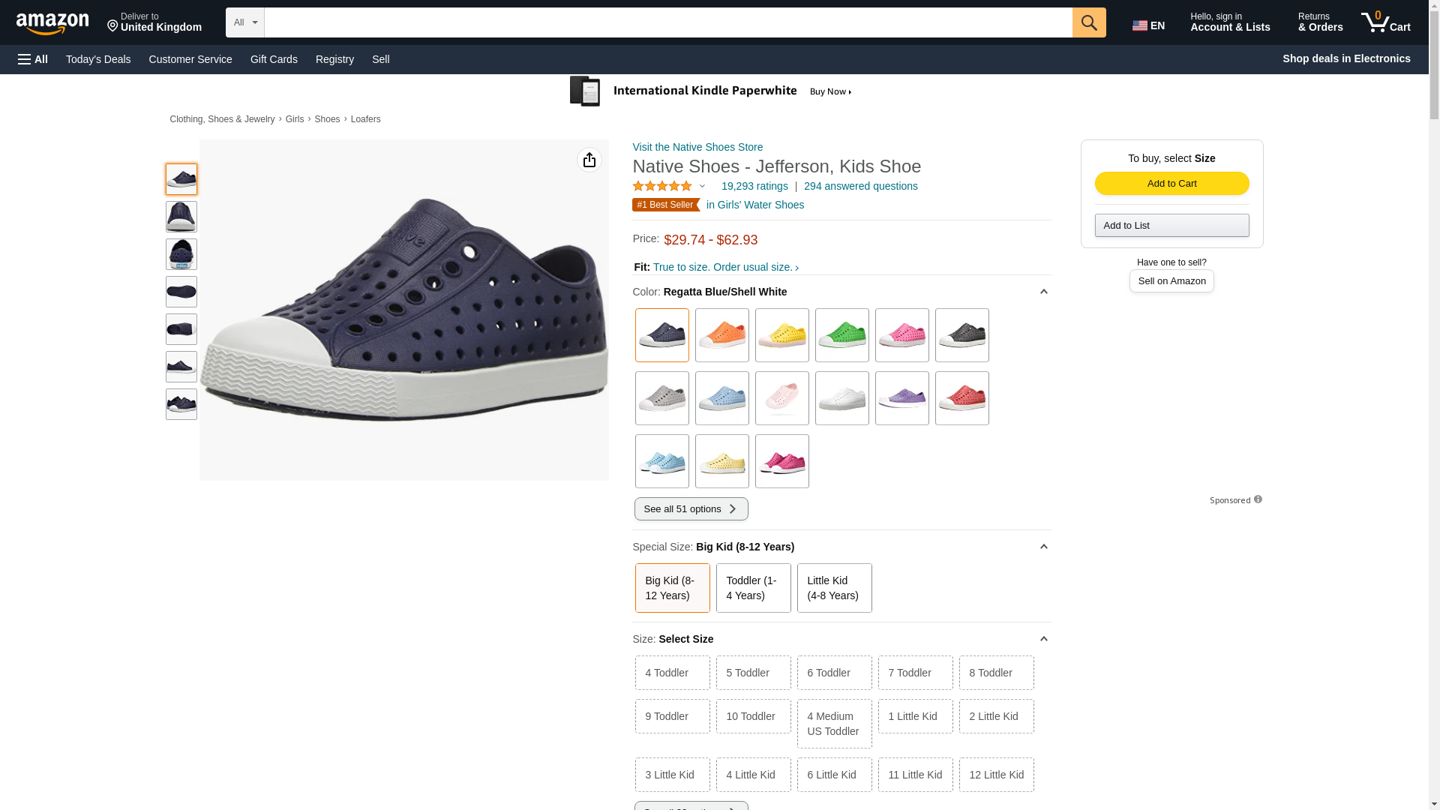Select Little Kid (4-8 Years) special size
Image resolution: width=1440 pixels, height=810 pixels.
pos(834,588)
